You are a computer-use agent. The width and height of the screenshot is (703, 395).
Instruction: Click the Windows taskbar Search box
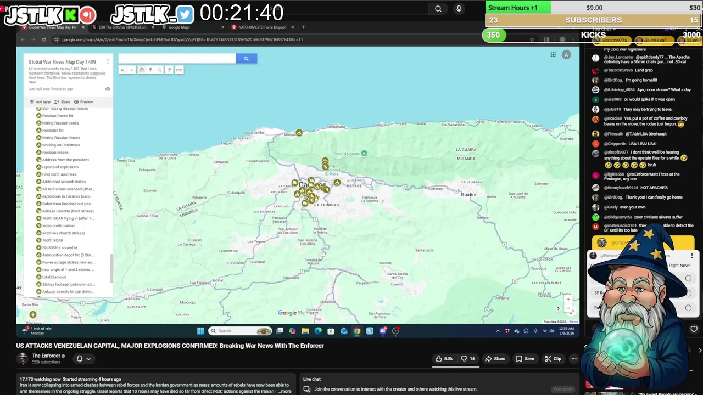point(240,331)
